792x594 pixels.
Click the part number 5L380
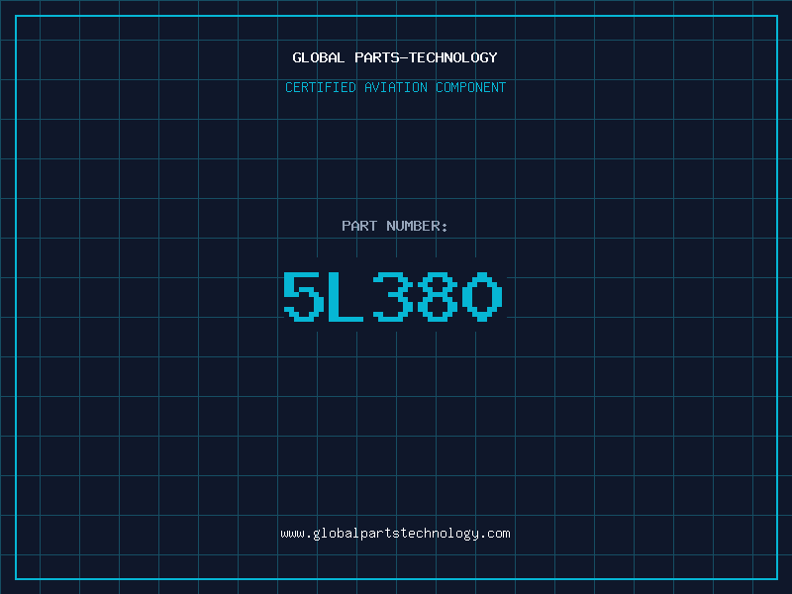click(x=393, y=296)
